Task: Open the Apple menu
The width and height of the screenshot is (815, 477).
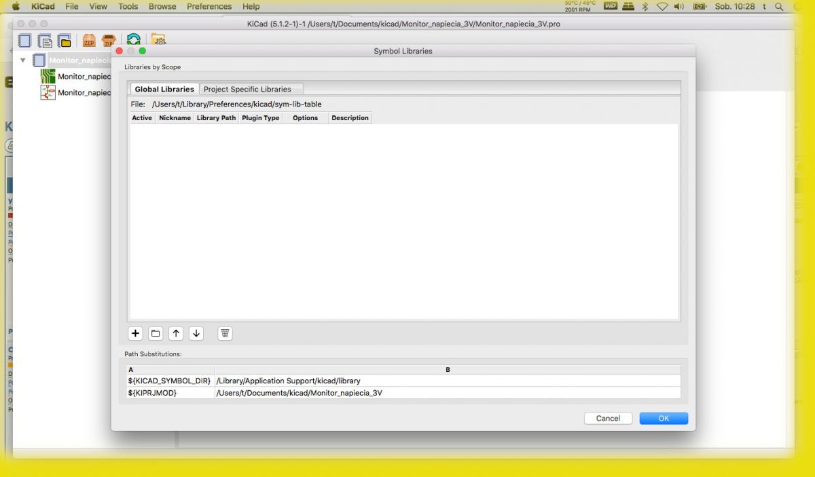Action: point(15,6)
